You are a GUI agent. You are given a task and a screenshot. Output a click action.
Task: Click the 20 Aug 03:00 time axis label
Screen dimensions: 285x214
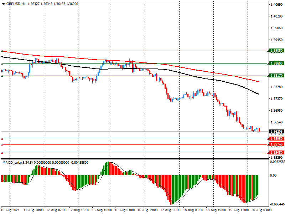coord(261,210)
